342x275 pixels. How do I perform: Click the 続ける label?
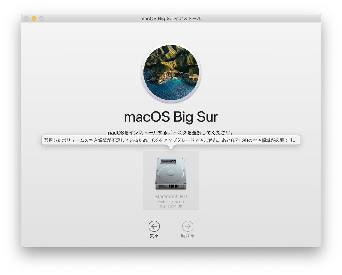(x=188, y=236)
